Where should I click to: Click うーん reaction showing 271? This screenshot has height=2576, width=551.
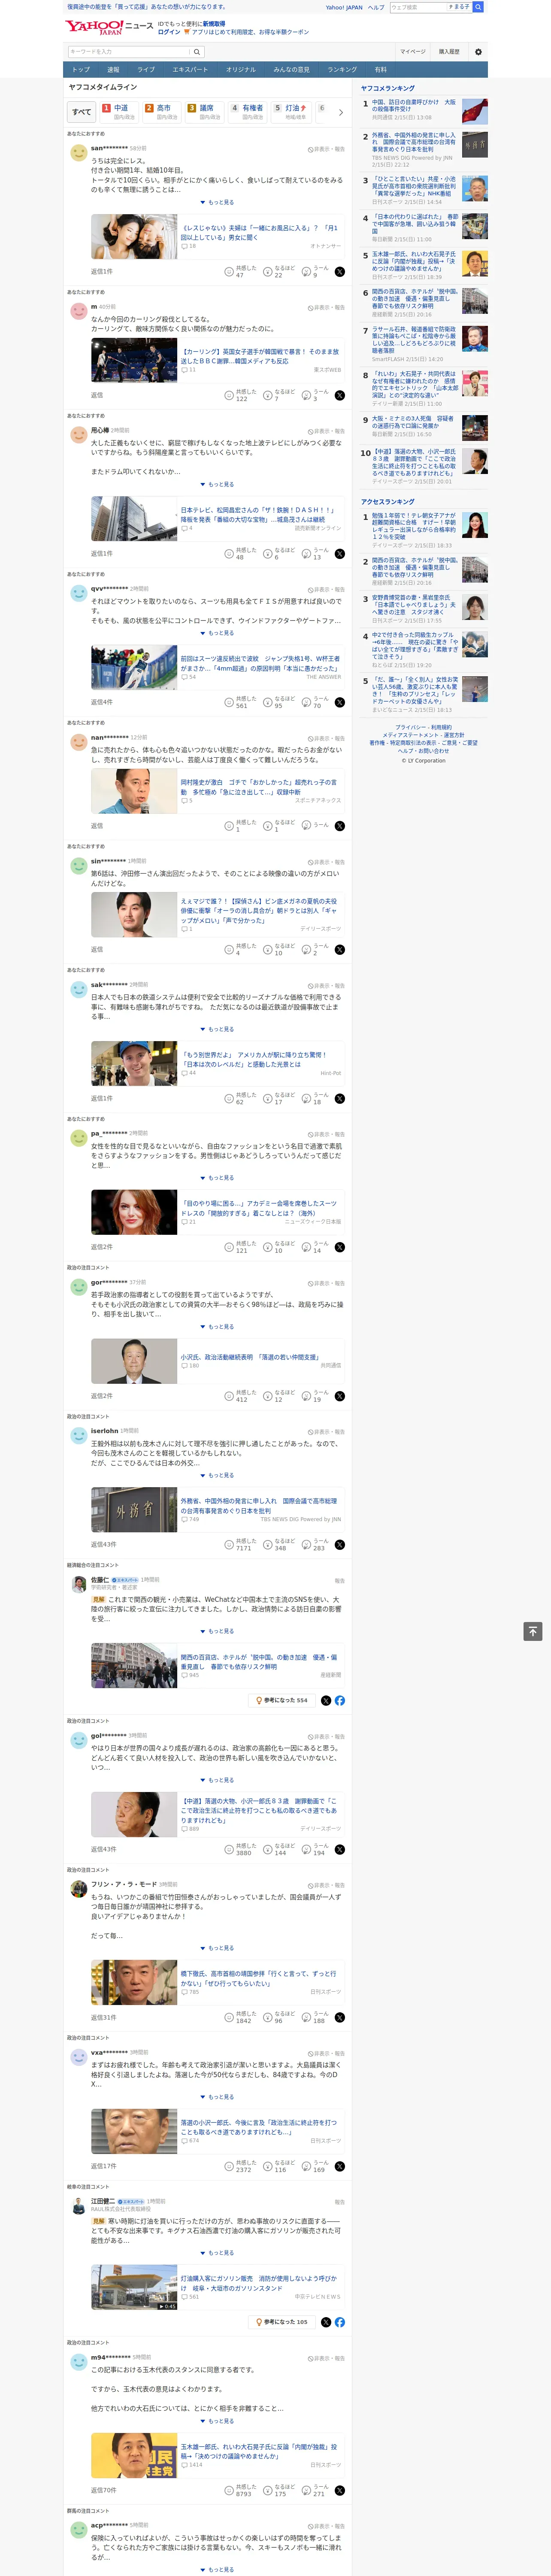(315, 2490)
